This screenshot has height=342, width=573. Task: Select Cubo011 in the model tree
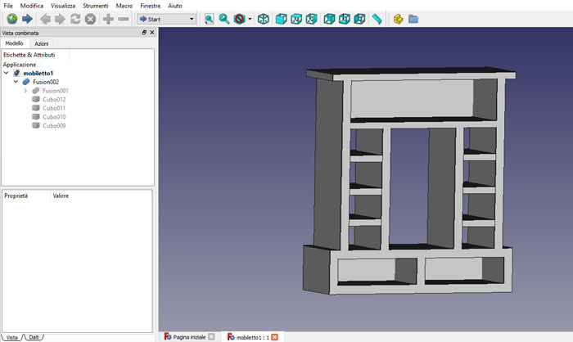54,108
